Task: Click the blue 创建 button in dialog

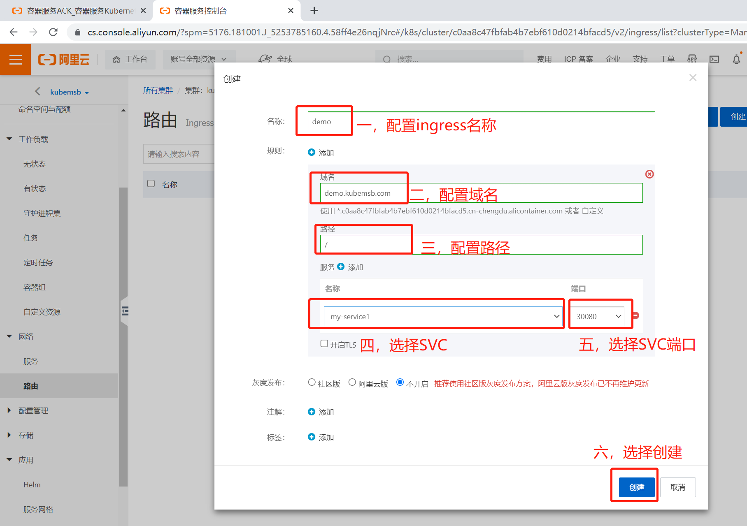Action: [637, 487]
